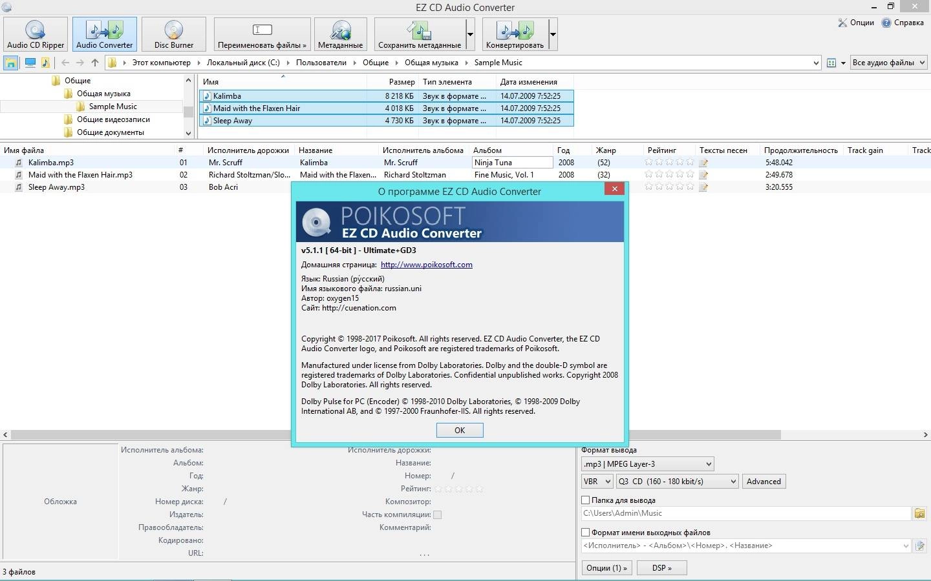Image resolution: width=931 pixels, height=581 pixels.
Task: Select Sample Music folder in tree
Action: tap(112, 107)
